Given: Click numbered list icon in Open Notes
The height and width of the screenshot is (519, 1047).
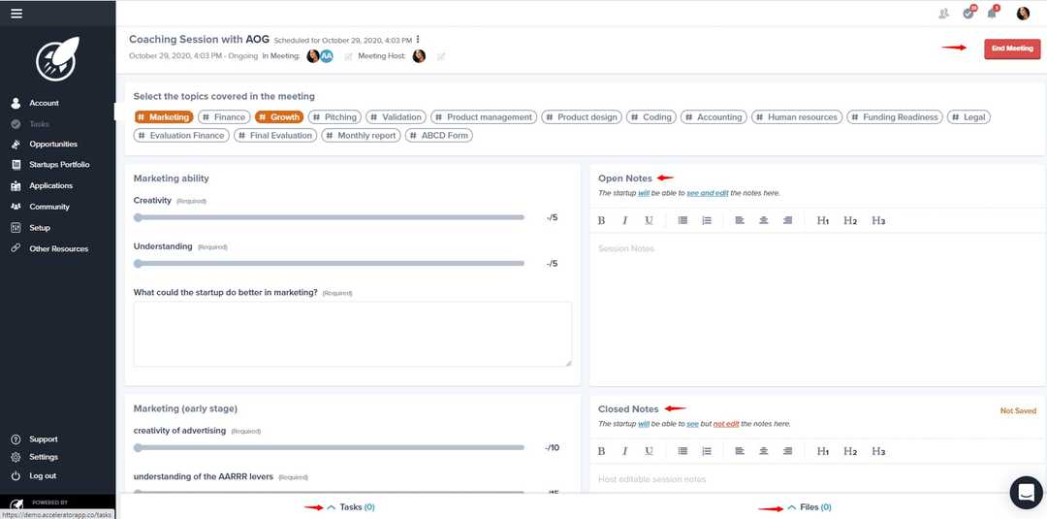Looking at the screenshot, I should (x=707, y=220).
